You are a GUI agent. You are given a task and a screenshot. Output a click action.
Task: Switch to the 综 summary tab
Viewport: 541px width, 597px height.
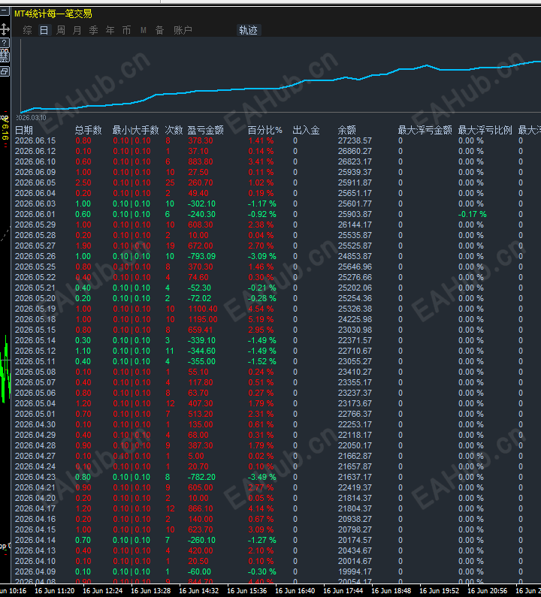click(28, 30)
